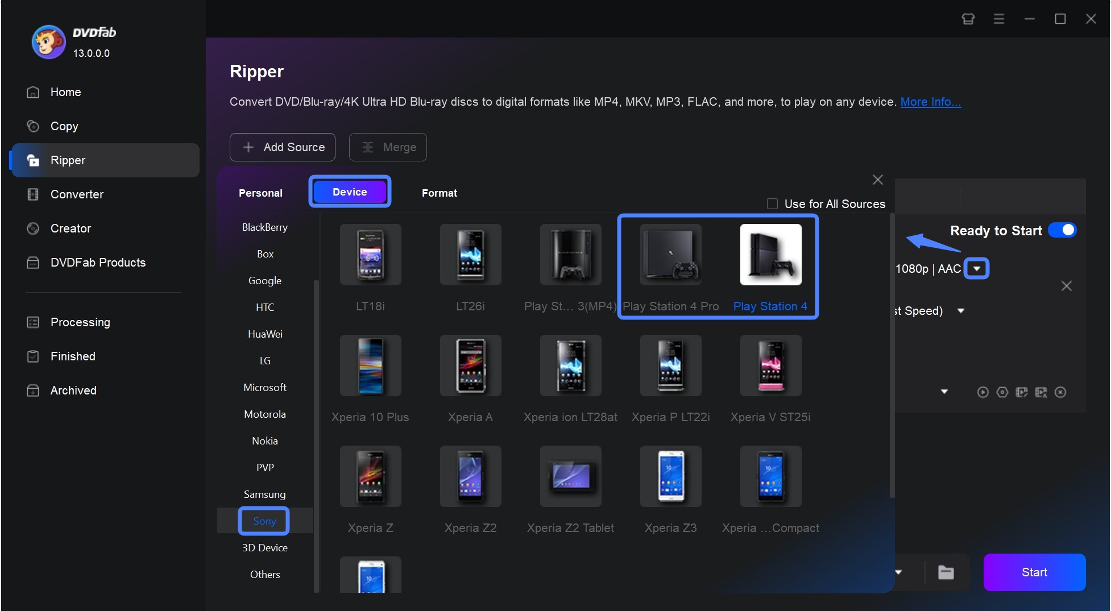
Task: Click the Add Source button
Action: [282, 147]
